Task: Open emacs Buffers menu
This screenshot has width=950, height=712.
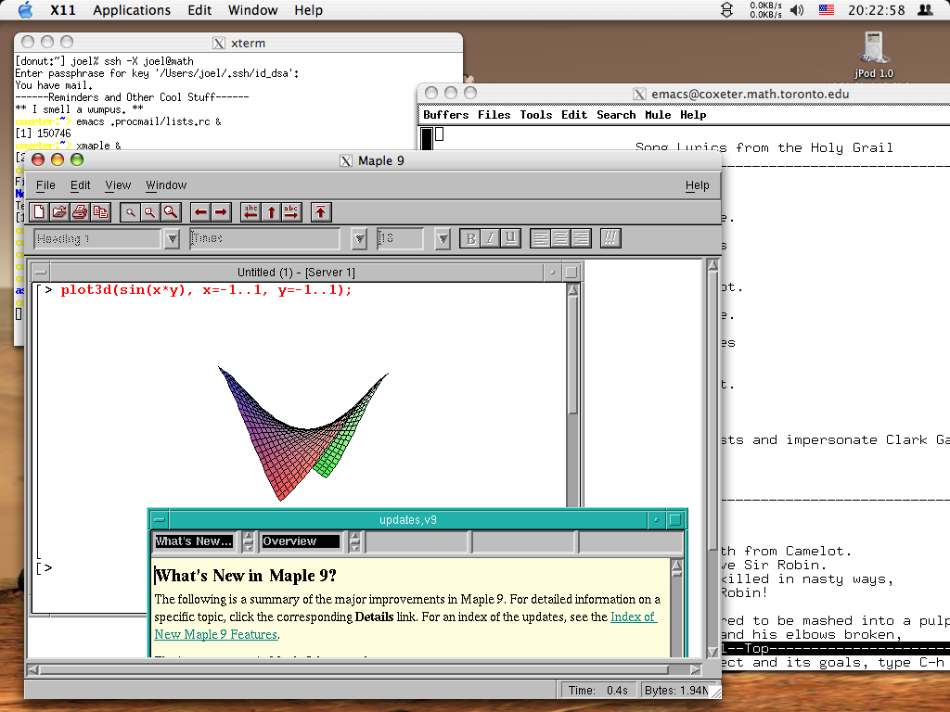Action: click(x=446, y=115)
